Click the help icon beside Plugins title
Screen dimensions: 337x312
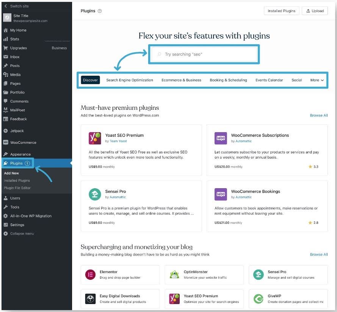tap(100, 11)
